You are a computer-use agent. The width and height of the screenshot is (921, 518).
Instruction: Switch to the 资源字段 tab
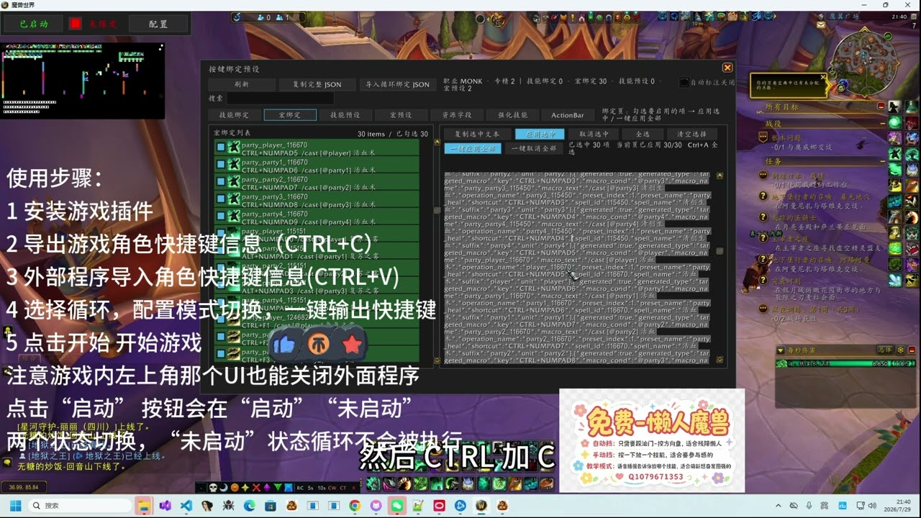tap(456, 115)
